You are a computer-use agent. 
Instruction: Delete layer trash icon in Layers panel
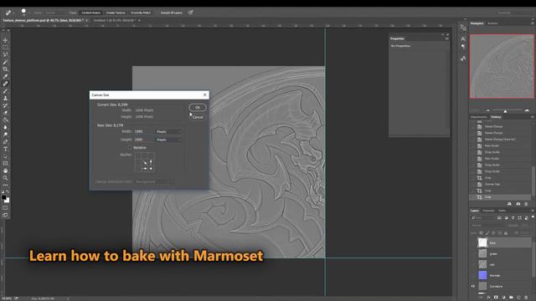pos(526,298)
